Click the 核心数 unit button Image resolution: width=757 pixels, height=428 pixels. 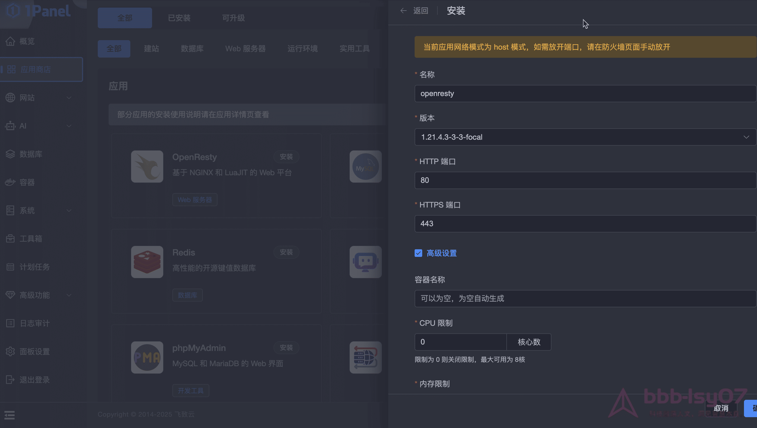click(529, 342)
